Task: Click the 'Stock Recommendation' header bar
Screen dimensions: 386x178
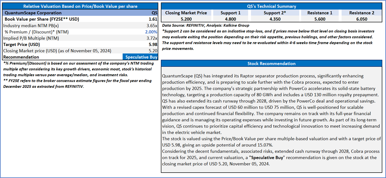Action: 271,63
